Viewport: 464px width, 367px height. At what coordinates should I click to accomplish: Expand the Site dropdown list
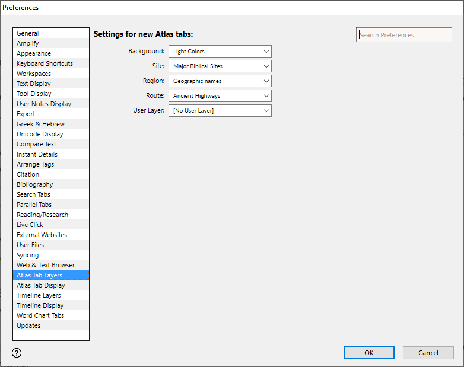tap(220, 66)
